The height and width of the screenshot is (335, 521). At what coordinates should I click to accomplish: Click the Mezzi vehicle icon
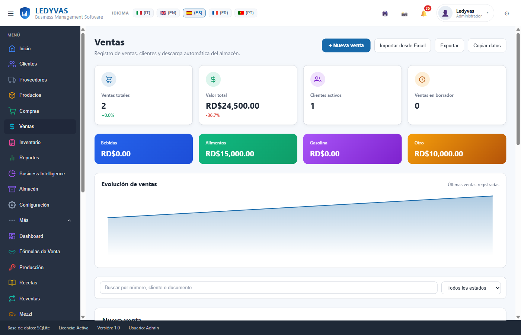point(12,314)
